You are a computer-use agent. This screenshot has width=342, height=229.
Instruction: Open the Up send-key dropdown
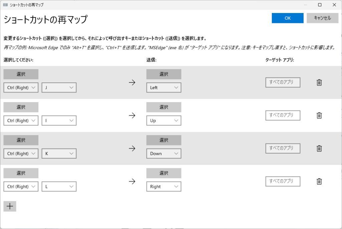(x=164, y=121)
